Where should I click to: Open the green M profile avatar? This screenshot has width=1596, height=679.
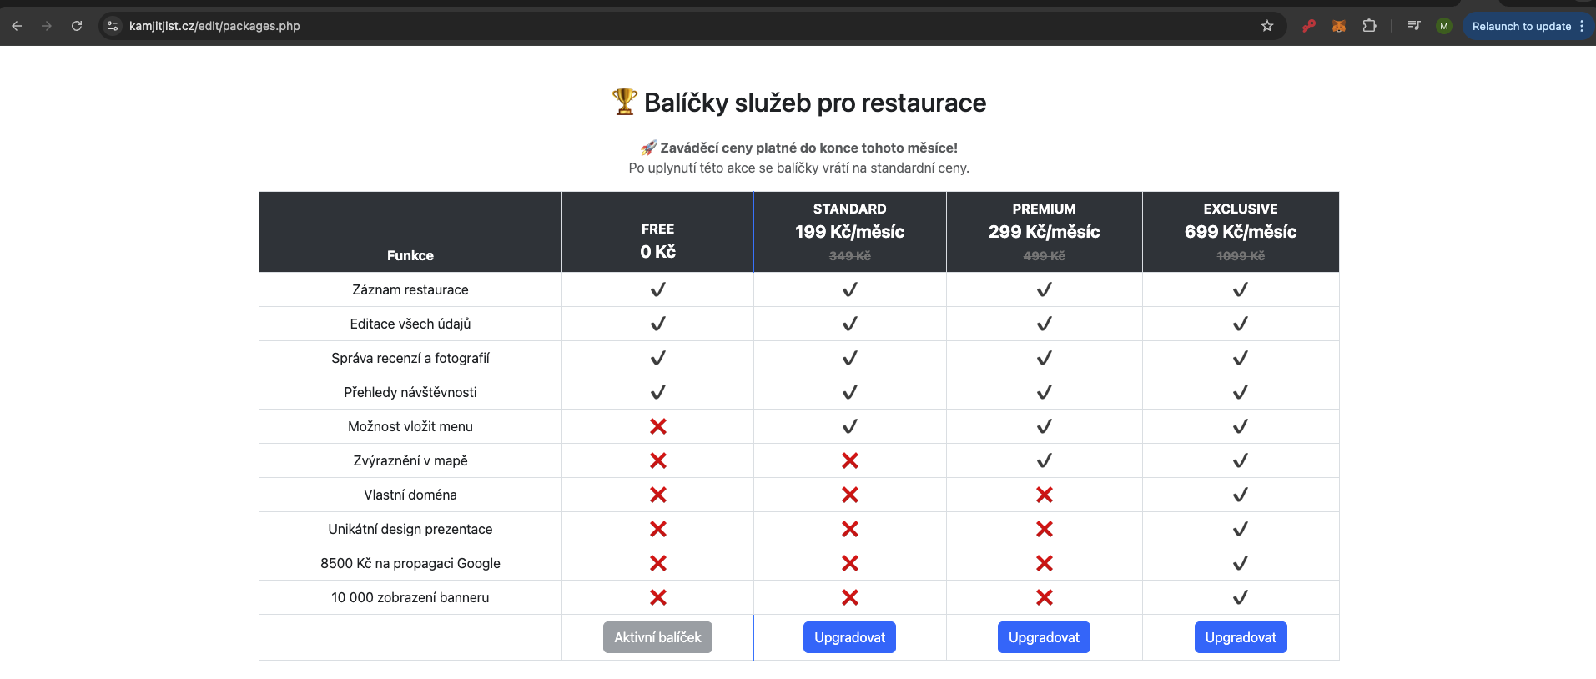pos(1444,26)
